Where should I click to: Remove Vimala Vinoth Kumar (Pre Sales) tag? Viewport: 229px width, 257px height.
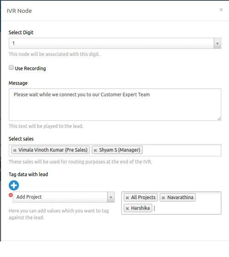coord(15,150)
